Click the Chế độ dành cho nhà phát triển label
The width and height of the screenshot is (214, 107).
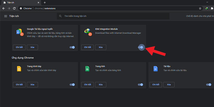200,16
